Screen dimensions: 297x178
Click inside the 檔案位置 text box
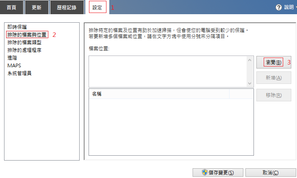click(x=167, y=71)
